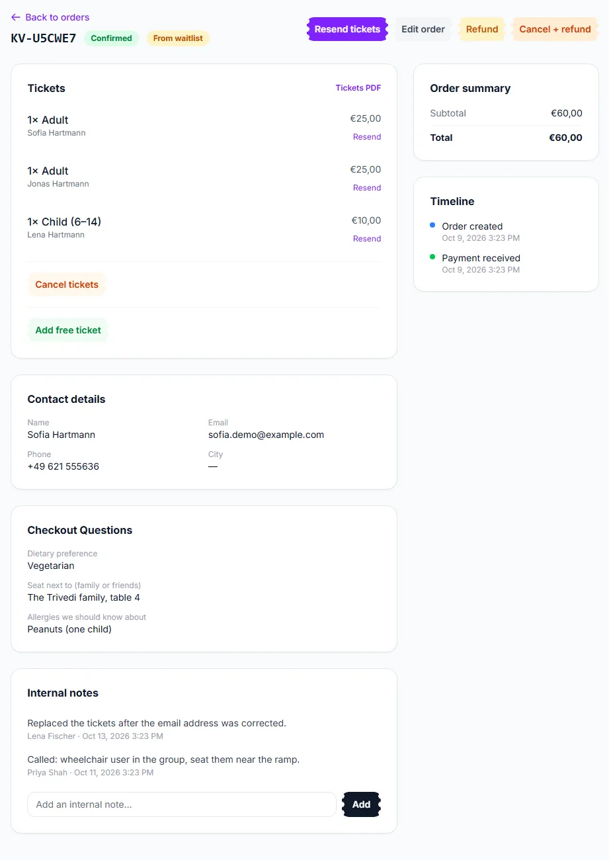This screenshot has width=609, height=860.
Task: Click the Total €60,00 amount
Action: click(x=565, y=138)
